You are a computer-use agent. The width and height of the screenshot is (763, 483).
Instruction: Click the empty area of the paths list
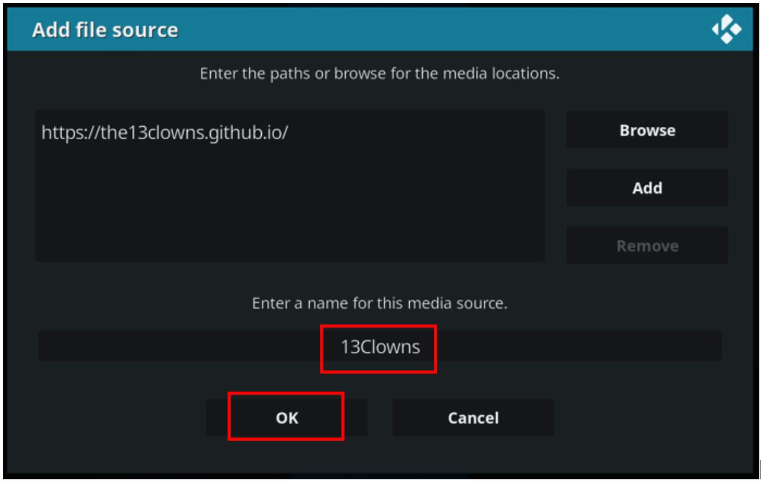click(290, 205)
